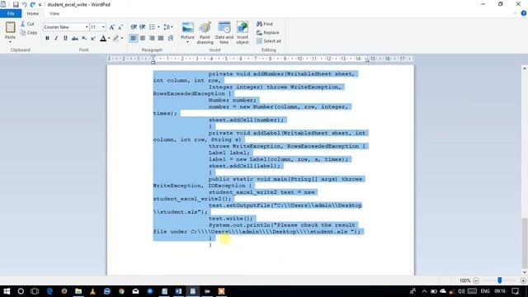Open the highlight color palette arrow
This screenshot has height=297, width=528.
122,39
